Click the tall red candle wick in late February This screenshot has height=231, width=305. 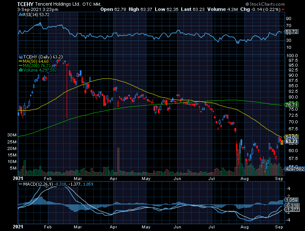[67, 91]
